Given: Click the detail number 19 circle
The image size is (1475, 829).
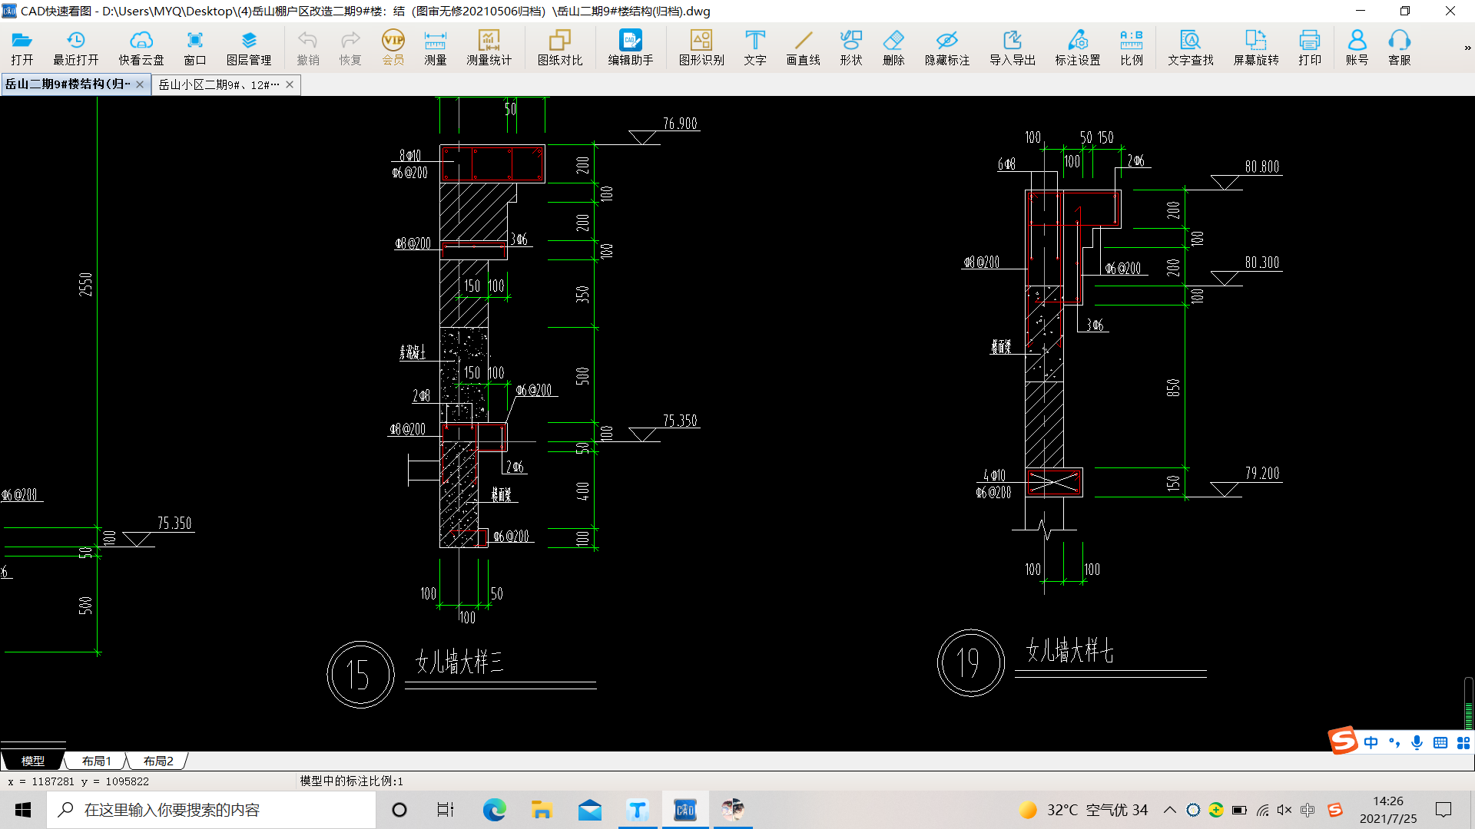Looking at the screenshot, I should [971, 662].
